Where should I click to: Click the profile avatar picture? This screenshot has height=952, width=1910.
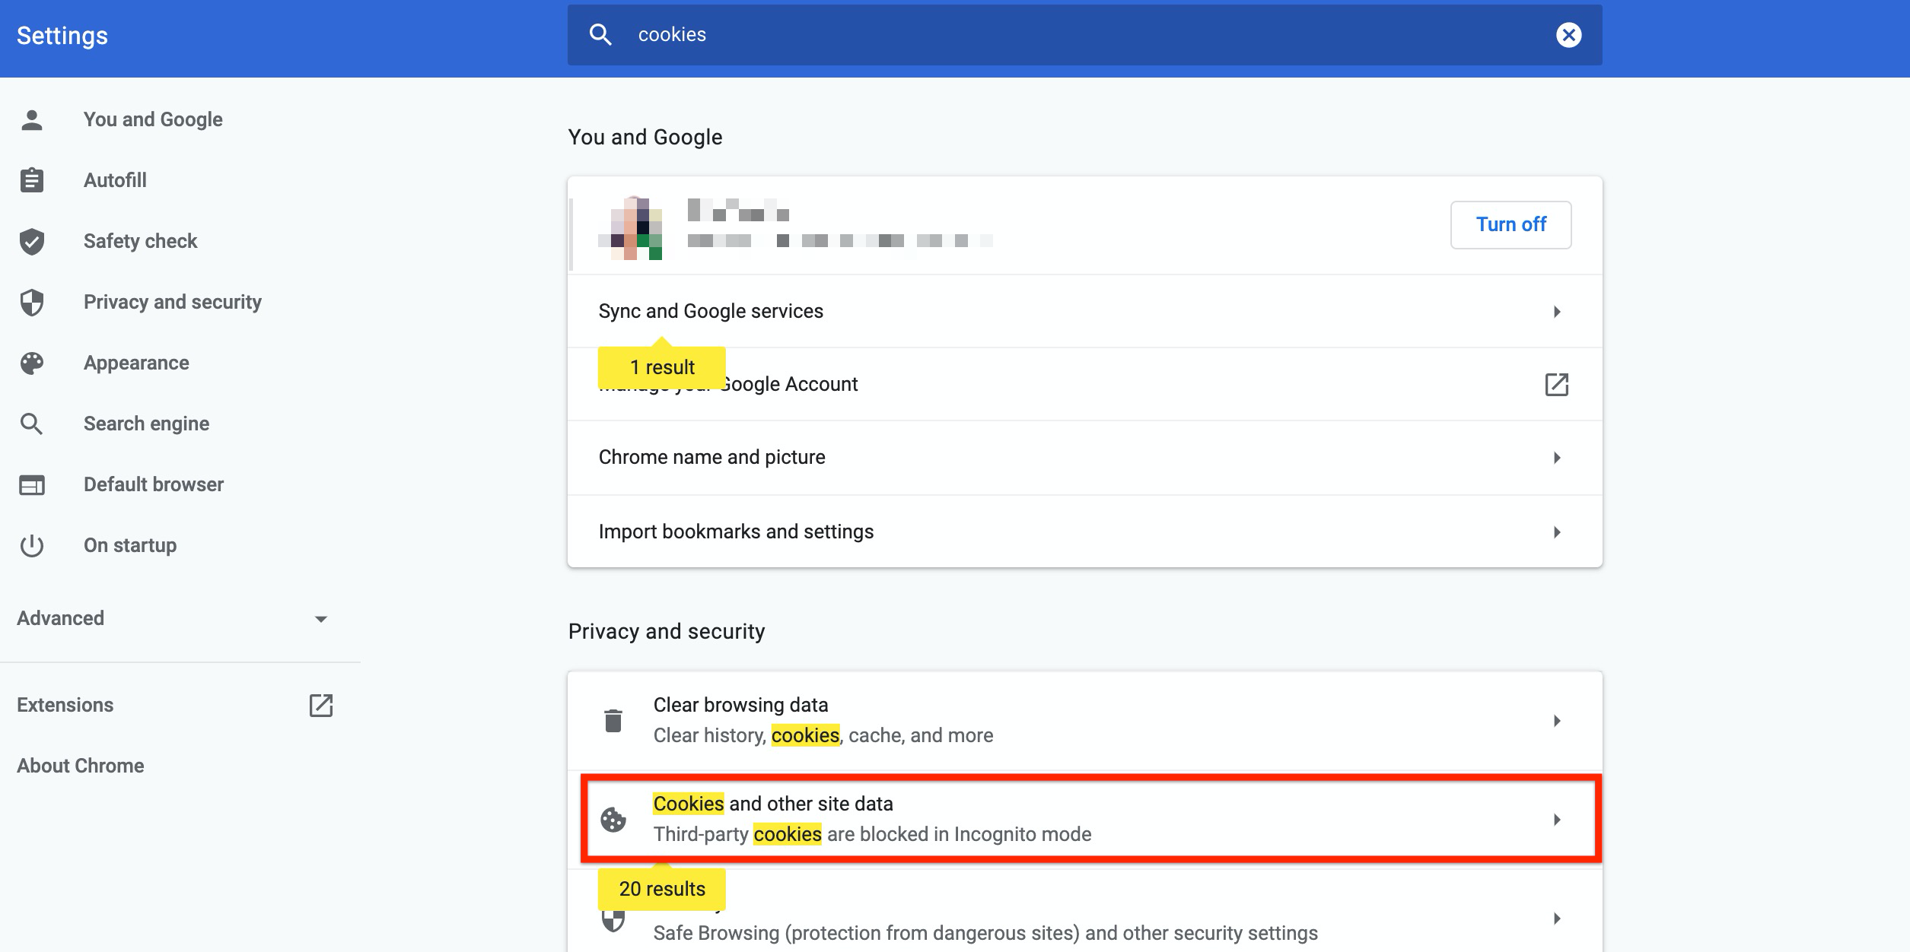coord(630,227)
